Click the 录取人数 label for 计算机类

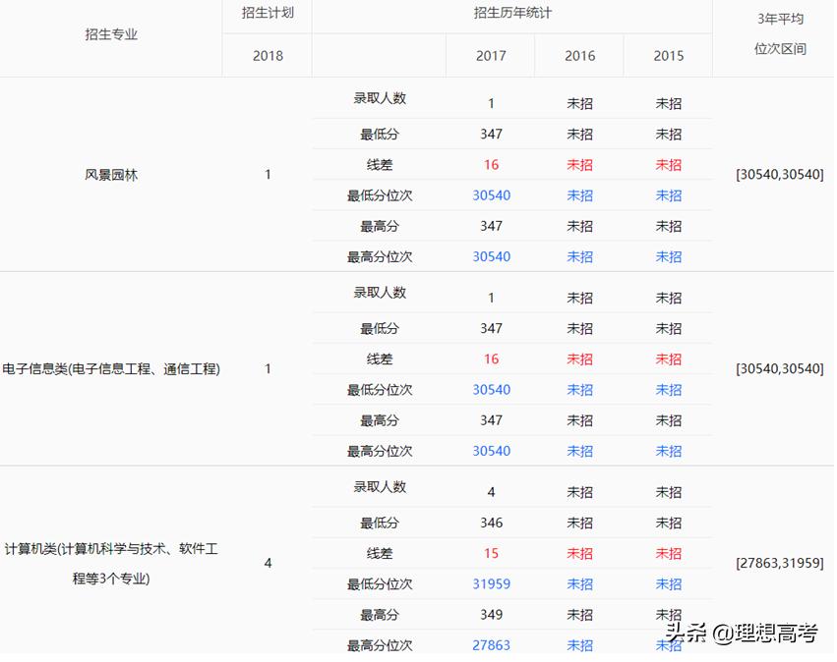point(380,488)
